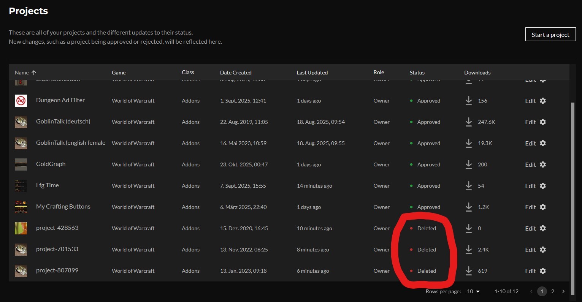
Task: Click the gear icon for GoldGraph
Action: pyautogui.click(x=543, y=164)
